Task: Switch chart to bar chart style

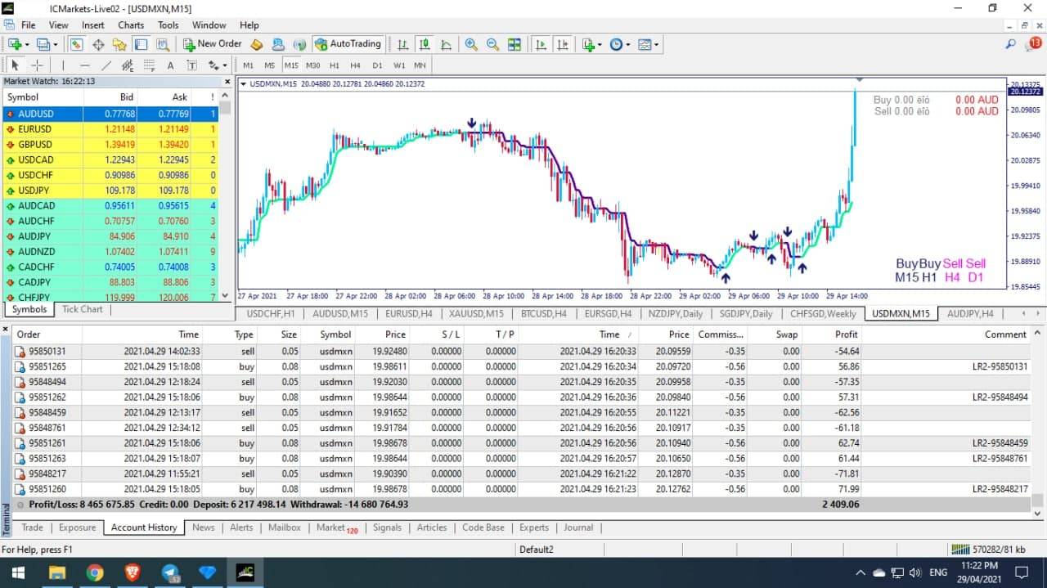Action: click(403, 44)
